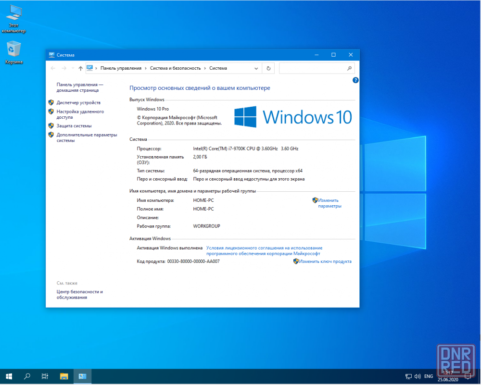Switch input language via ENG indicator

click(x=429, y=376)
